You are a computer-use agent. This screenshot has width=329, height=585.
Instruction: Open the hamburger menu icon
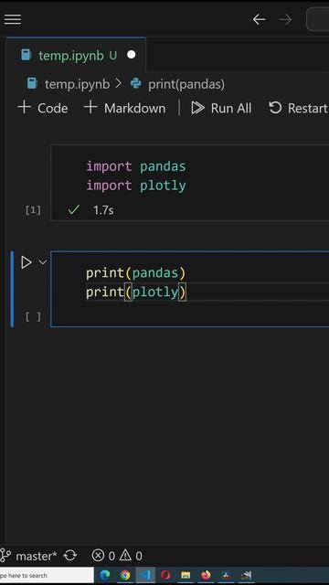pyautogui.click(x=12, y=19)
